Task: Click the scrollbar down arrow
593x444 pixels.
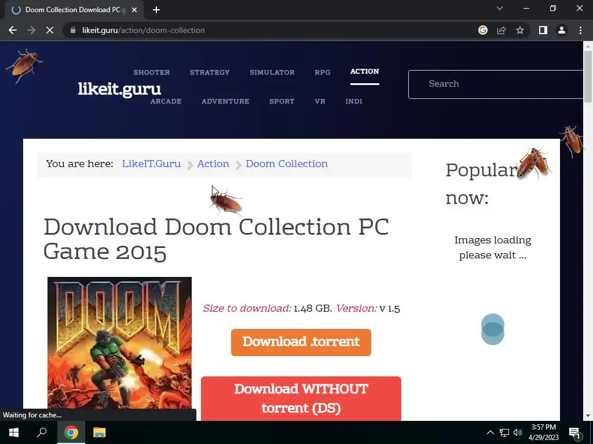Action: coord(588,416)
